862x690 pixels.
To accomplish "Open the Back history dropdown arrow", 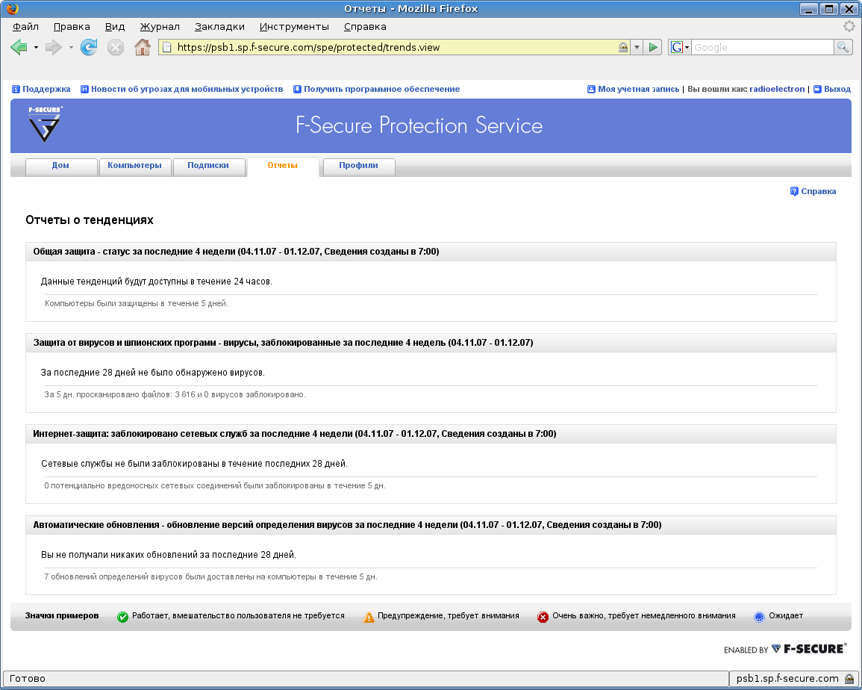I will pyautogui.click(x=37, y=47).
